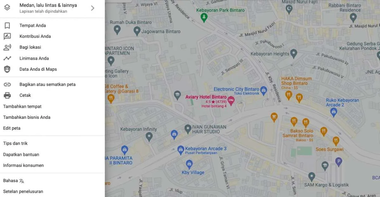Select the Linimasa Anda timeline icon
This screenshot has width=380, height=197.
[7, 58]
